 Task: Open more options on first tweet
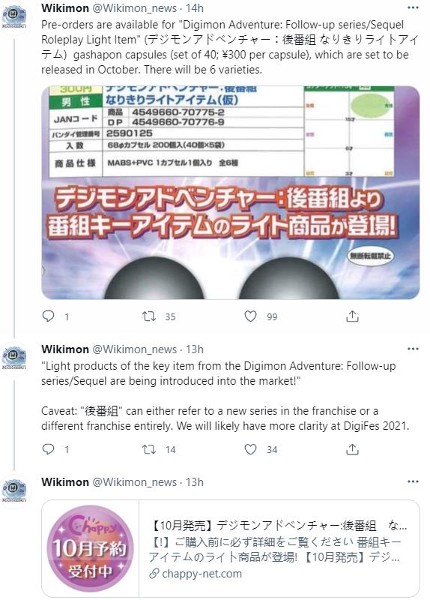(413, 7)
